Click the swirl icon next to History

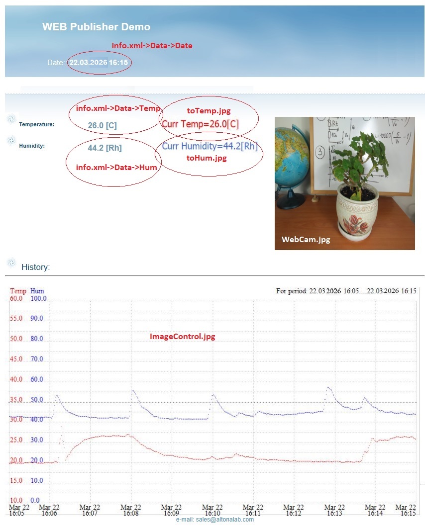(x=11, y=262)
